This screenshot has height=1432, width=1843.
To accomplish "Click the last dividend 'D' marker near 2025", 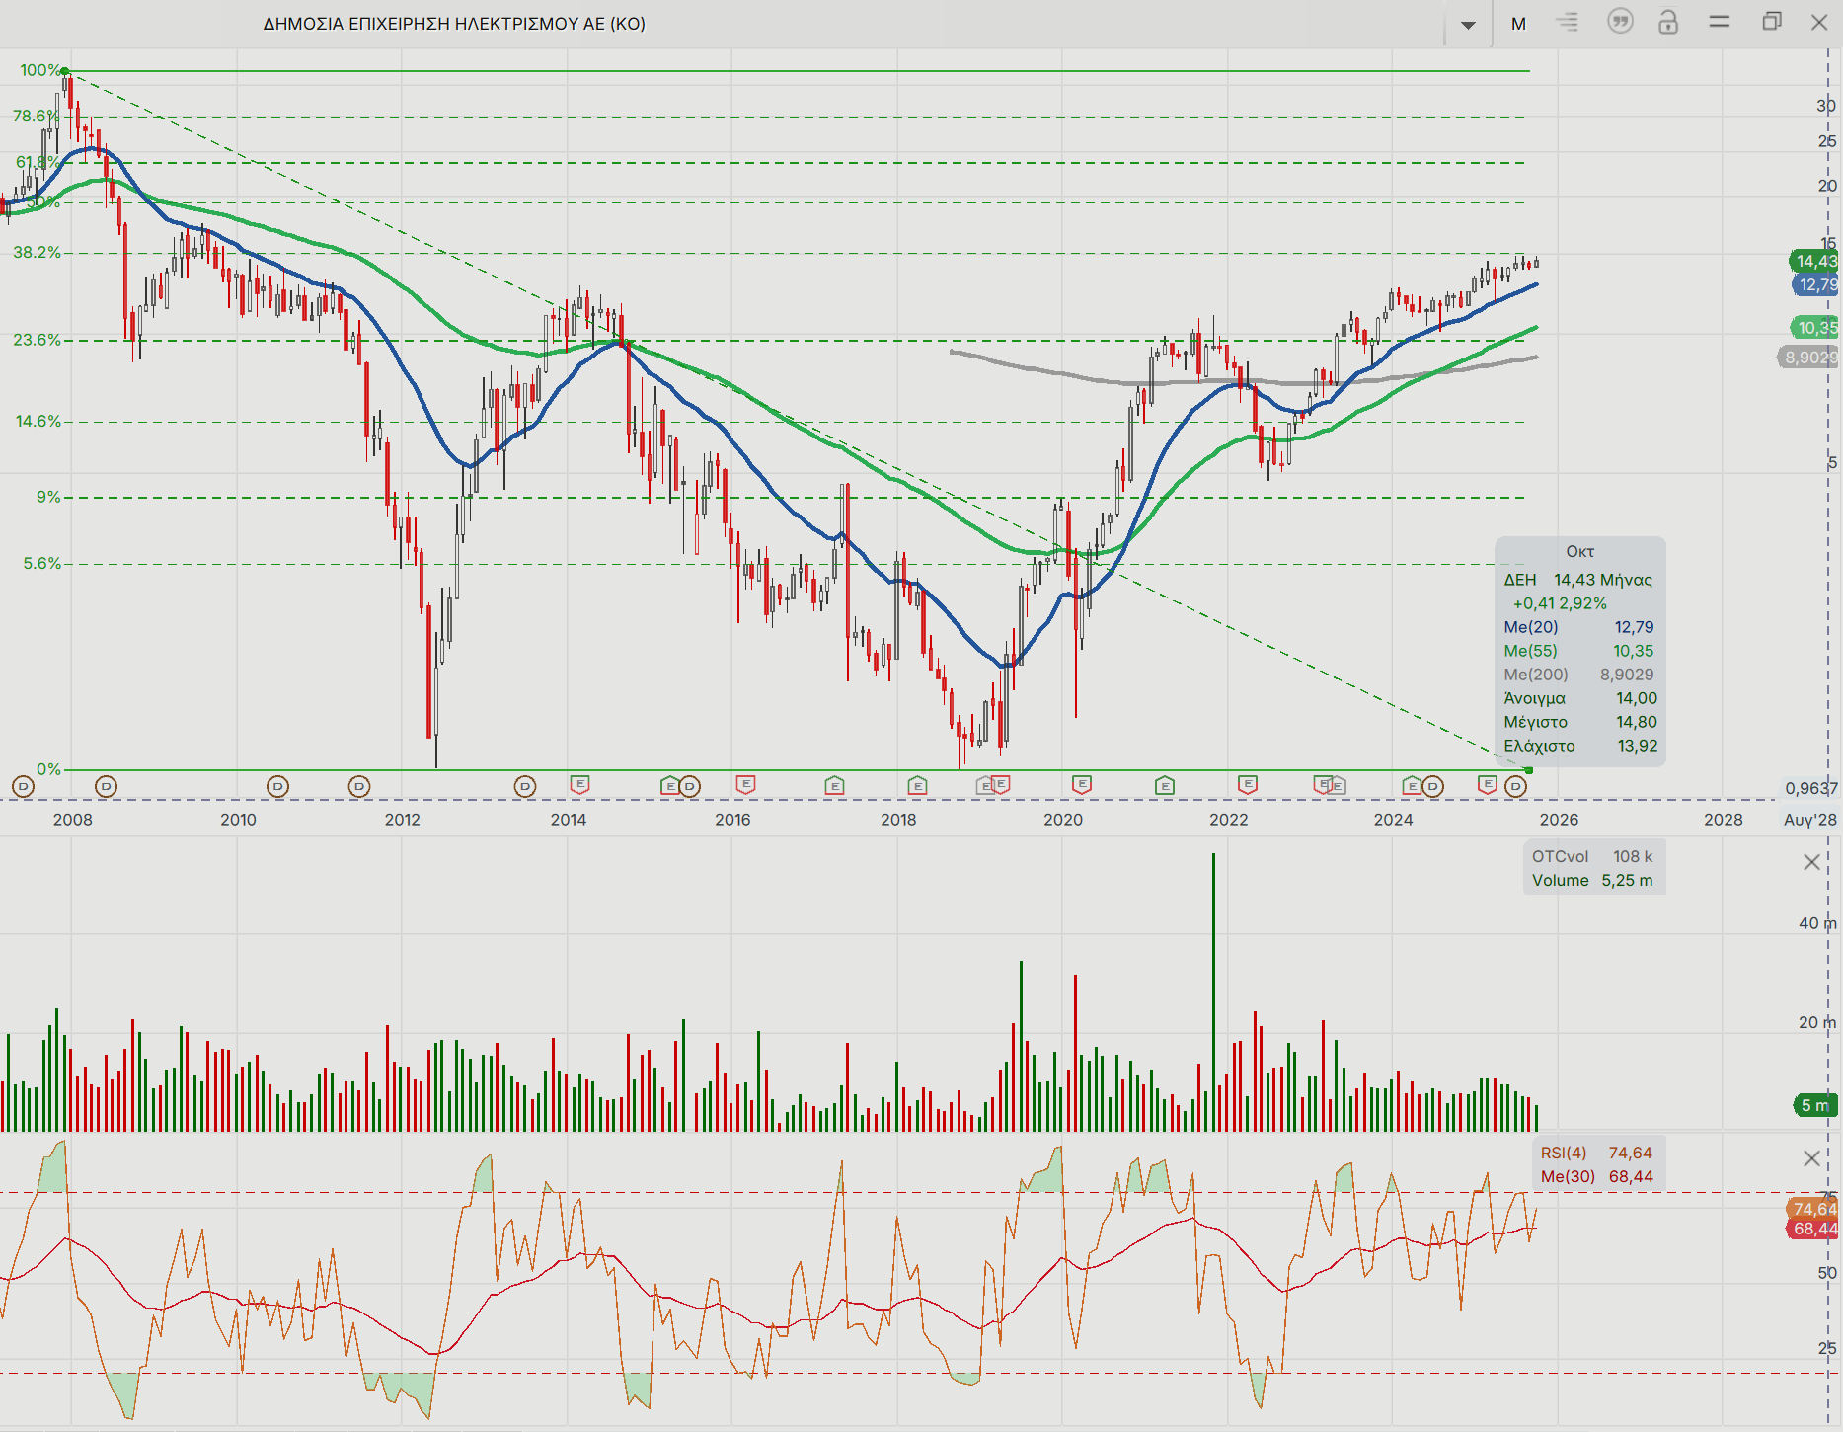I will click(1516, 786).
